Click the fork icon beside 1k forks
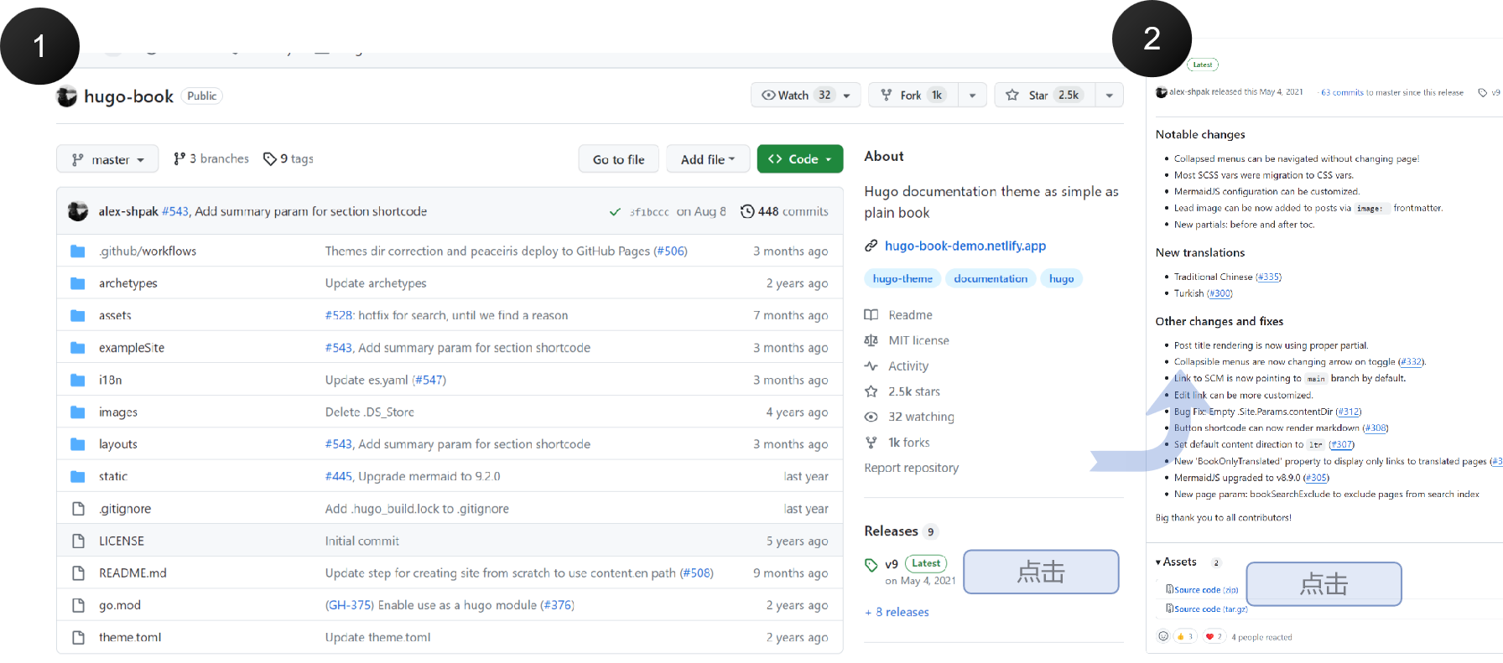Screen dimensions: 1503x663 [x=871, y=443]
